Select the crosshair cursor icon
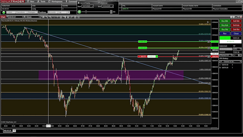This screenshot has width=243, height=137. coord(57,17)
